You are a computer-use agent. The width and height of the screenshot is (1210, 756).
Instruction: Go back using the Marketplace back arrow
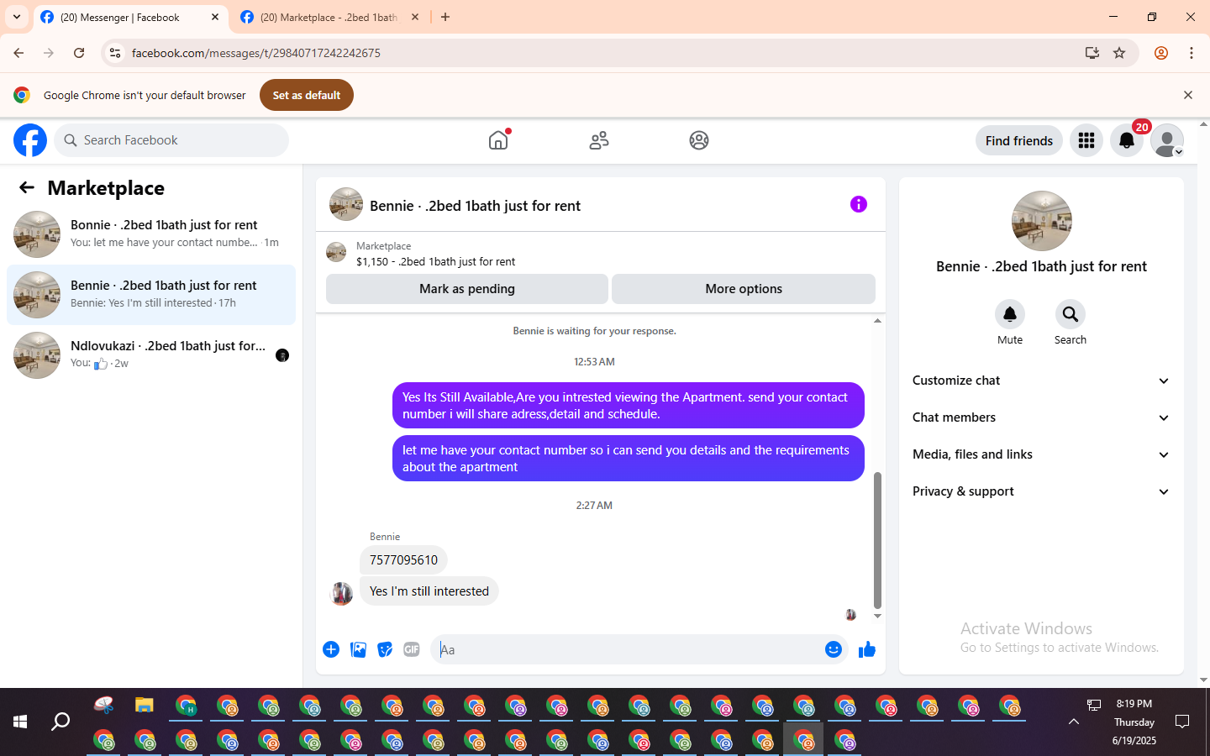tap(27, 187)
